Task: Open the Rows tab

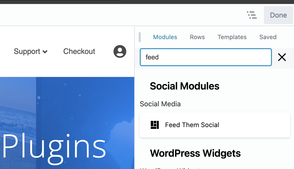Action: 197,37
